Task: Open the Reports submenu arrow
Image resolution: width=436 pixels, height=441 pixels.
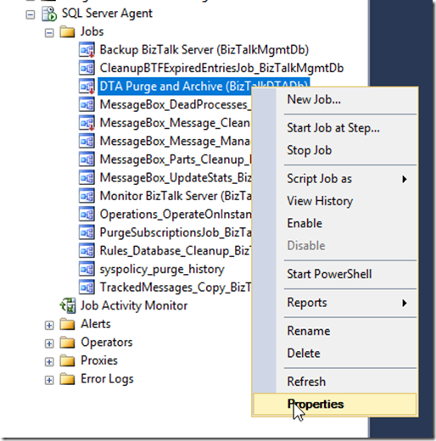Action: [x=405, y=303]
